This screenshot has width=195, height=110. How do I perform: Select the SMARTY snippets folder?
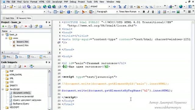13,86
